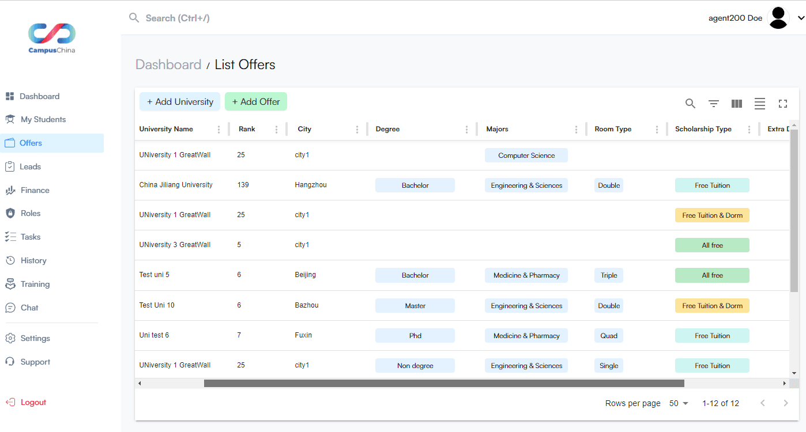Select Offers in sidebar
The image size is (806, 432).
point(52,143)
